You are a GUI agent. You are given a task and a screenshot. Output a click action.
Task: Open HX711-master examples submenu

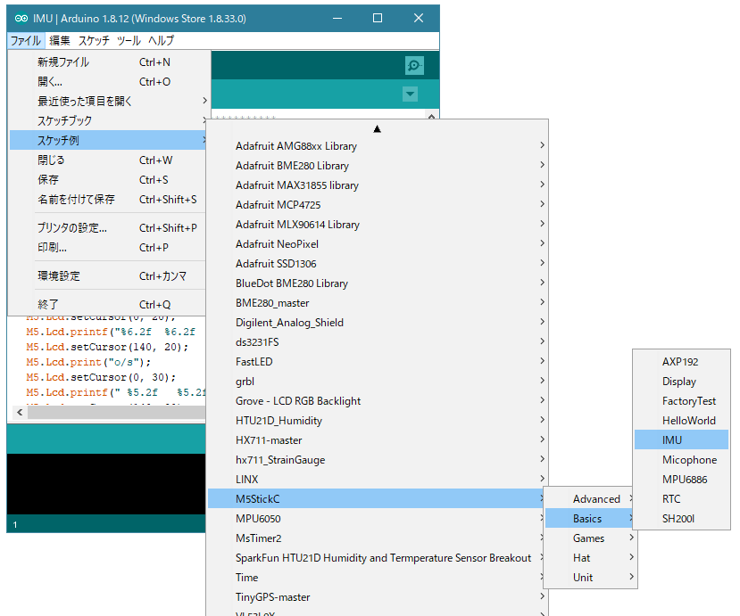378,440
